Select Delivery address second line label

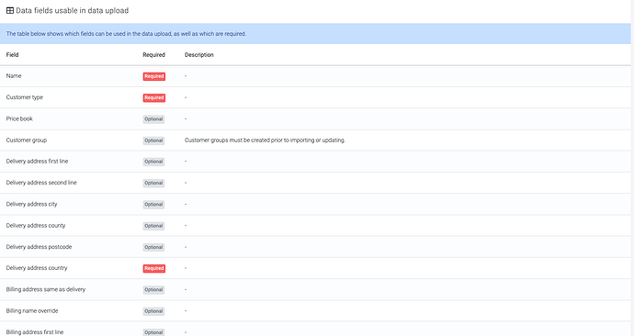click(x=41, y=183)
